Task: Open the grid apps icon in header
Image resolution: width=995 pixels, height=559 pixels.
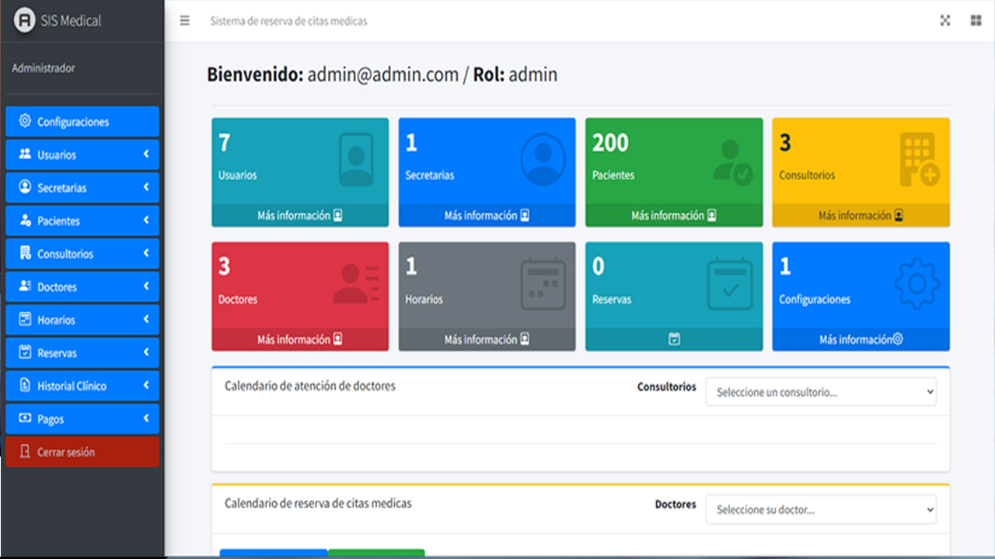Action: click(x=976, y=21)
